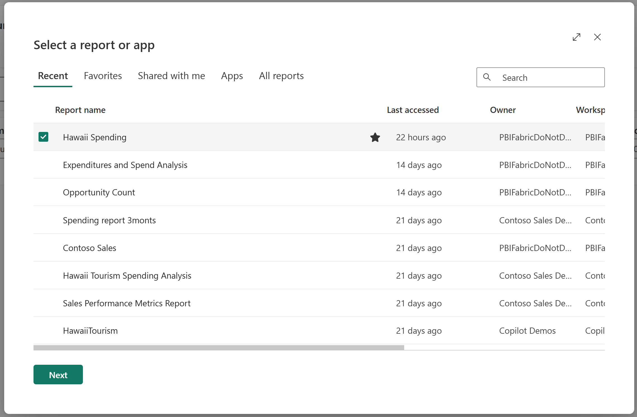Select Sales Performance Metrics Report
The width and height of the screenshot is (637, 417).
(127, 303)
